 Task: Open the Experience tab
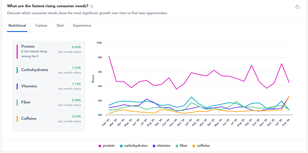click(x=82, y=25)
